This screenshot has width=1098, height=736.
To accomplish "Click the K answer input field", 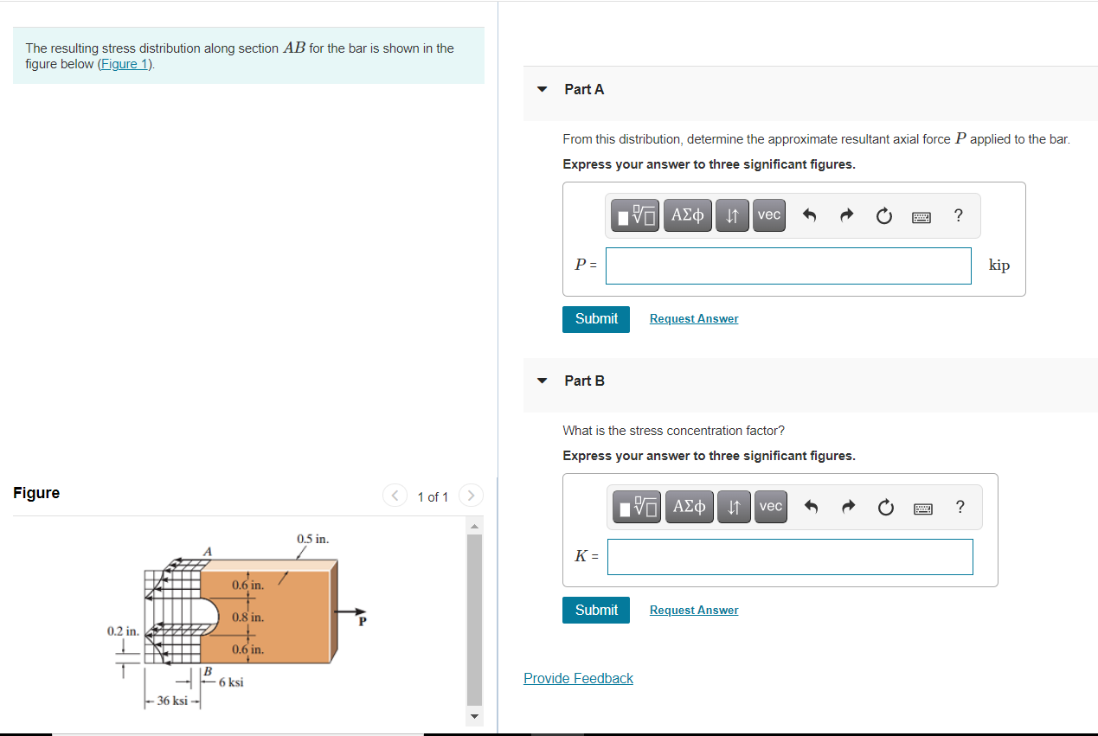I will click(x=790, y=557).
